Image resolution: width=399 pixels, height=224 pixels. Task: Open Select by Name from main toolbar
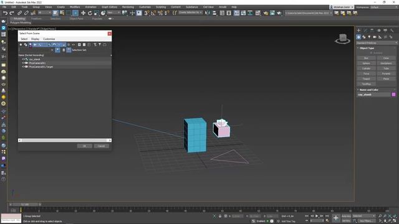point(62,13)
